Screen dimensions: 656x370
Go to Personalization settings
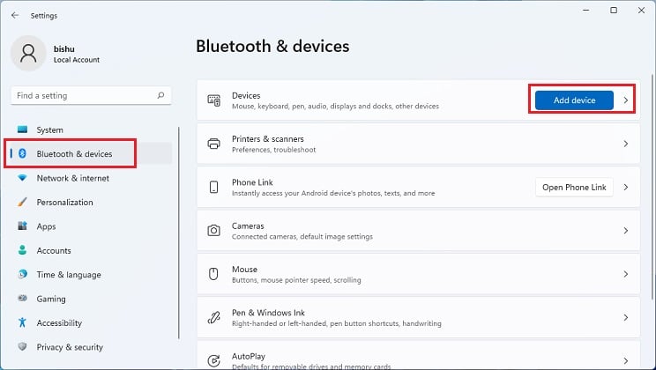tap(91, 202)
